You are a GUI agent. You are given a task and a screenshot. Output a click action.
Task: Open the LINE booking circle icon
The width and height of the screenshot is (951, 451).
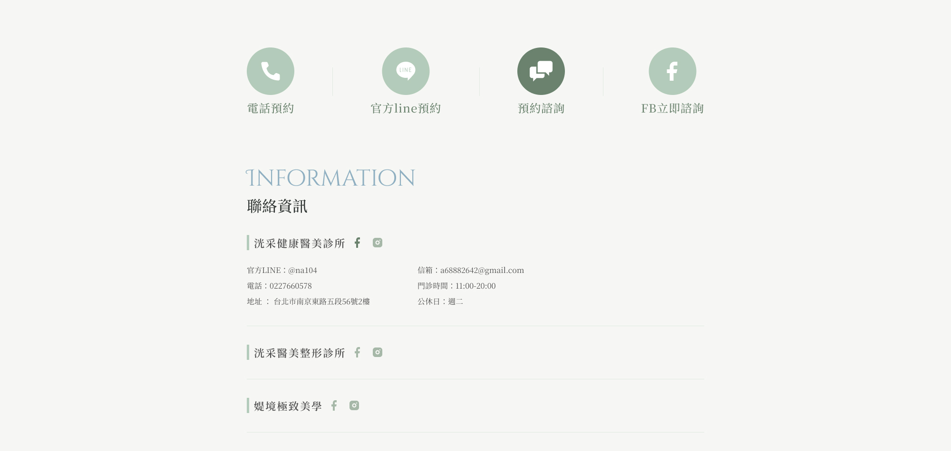point(406,71)
